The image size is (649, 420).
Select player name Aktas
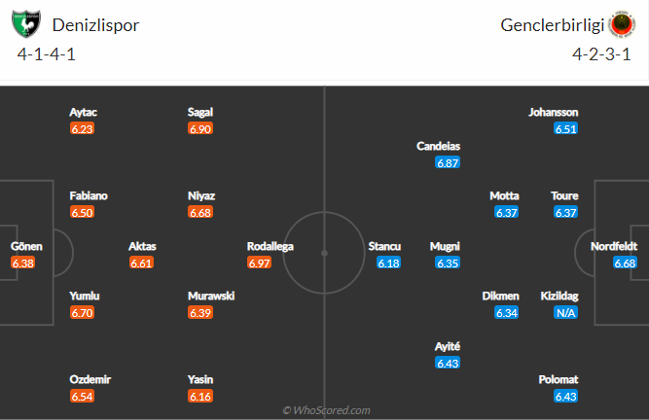[142, 246]
